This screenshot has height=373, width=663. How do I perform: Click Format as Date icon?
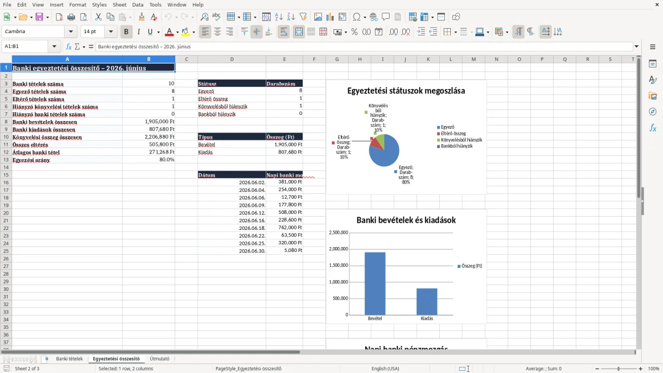[378, 32]
